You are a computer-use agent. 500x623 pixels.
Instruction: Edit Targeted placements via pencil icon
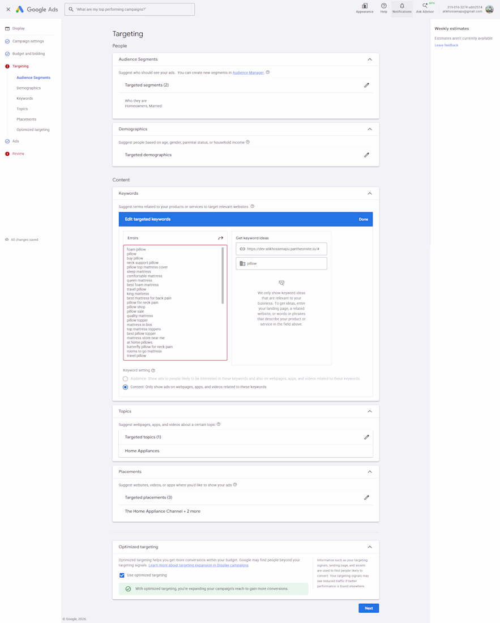(366, 497)
